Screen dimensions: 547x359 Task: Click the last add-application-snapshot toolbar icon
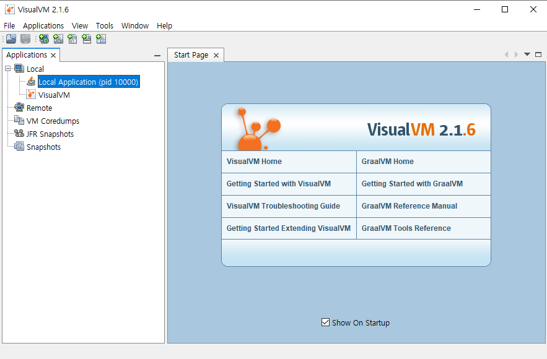click(x=101, y=39)
